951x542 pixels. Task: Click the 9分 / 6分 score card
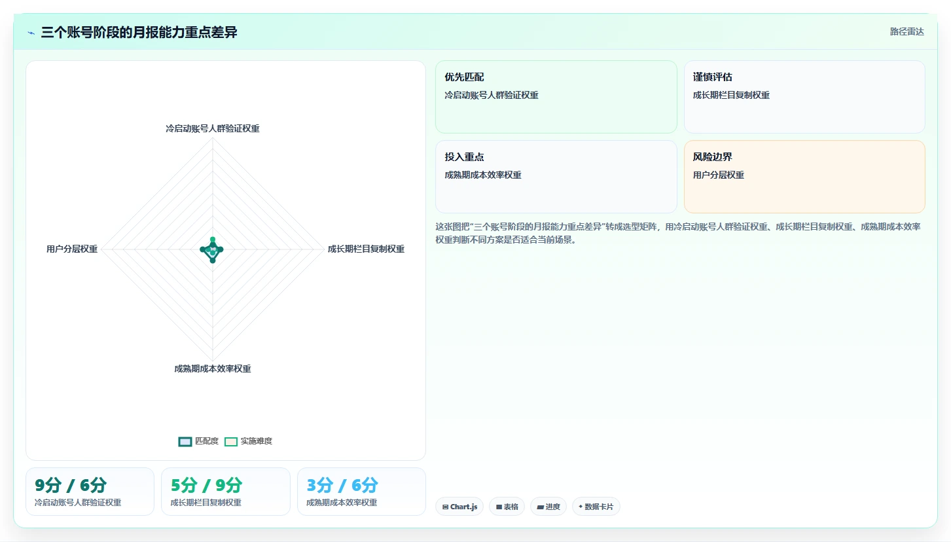(90, 492)
